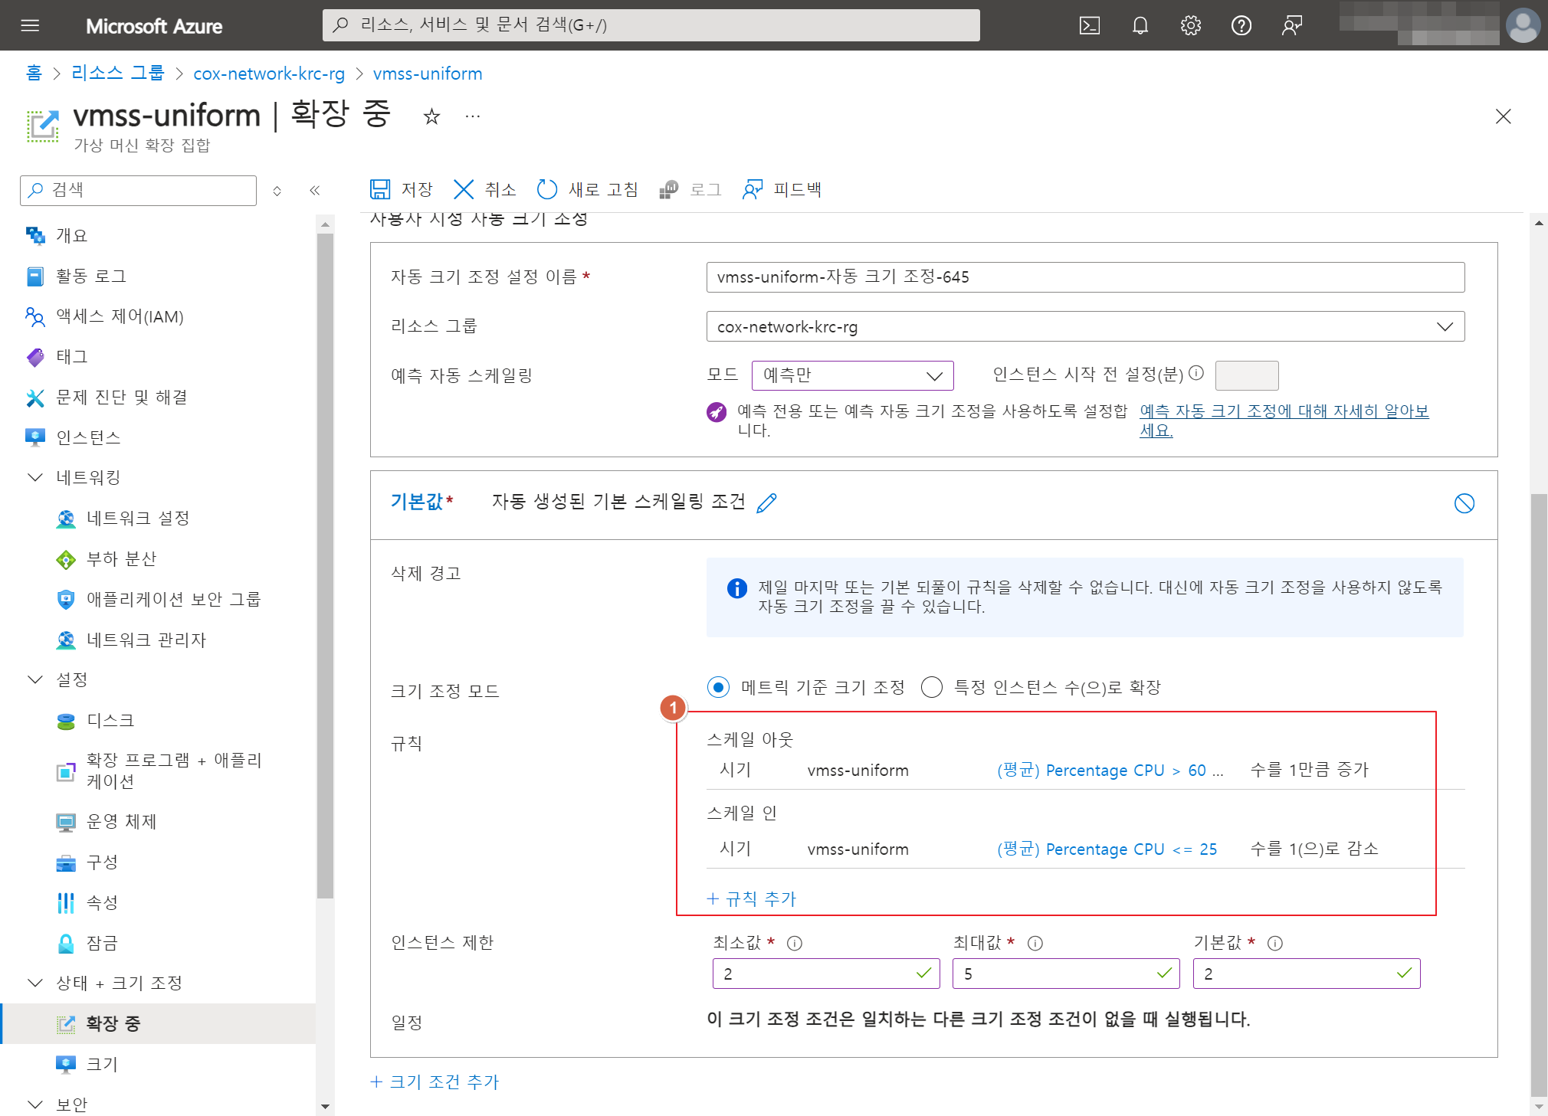
Task: Open the 리소스 그룹 dropdown
Action: pyautogui.click(x=1084, y=326)
